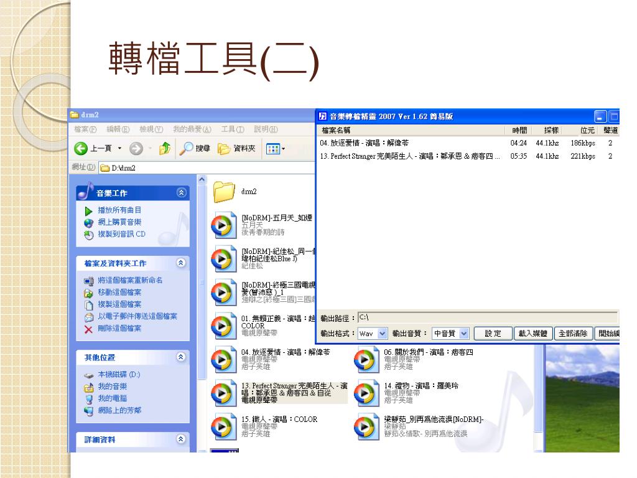Collapse the 其他位置 panel
The height and width of the screenshot is (478, 637).
tap(181, 357)
